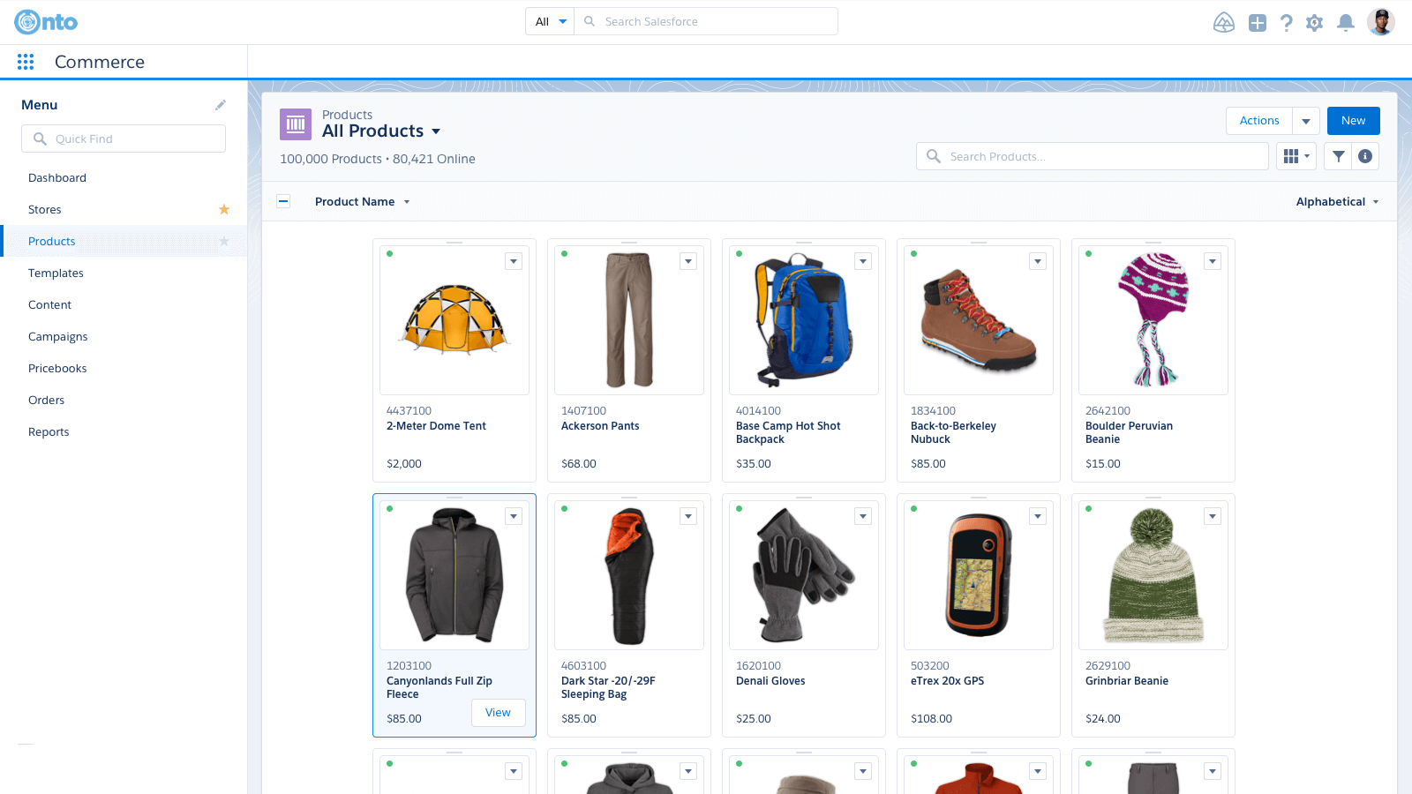Click the New button
The width and height of the screenshot is (1412, 794).
pyautogui.click(x=1353, y=121)
